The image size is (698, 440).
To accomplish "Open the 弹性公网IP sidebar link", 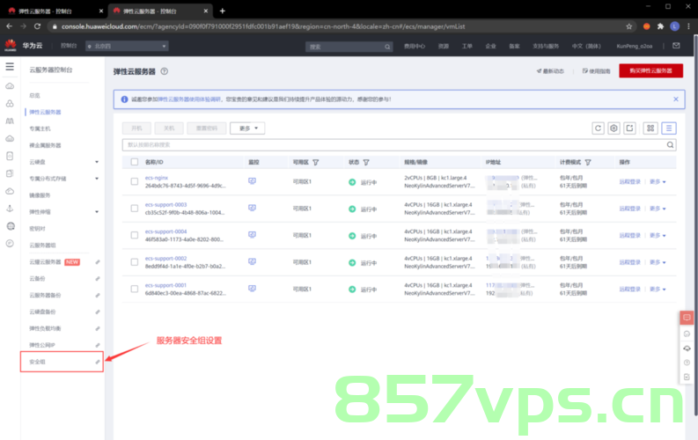I will 42,345.
